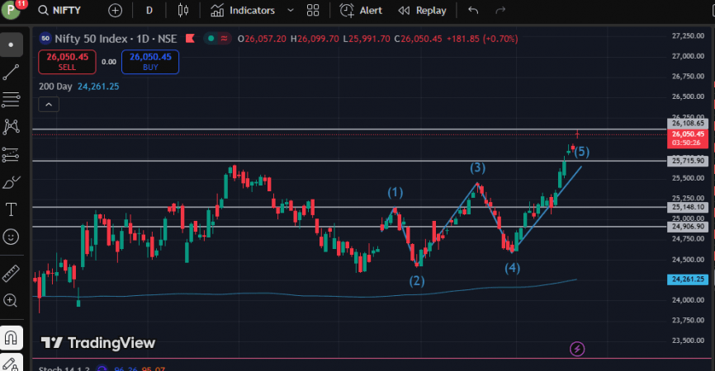Undo the last chart action
Viewport: 715px width, 371px height.
pyautogui.click(x=473, y=11)
